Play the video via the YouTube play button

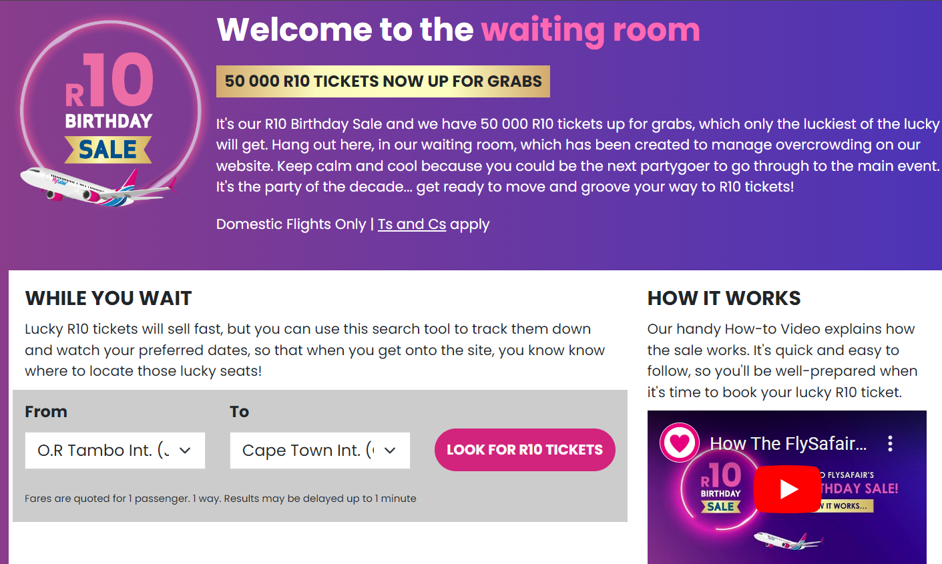787,489
